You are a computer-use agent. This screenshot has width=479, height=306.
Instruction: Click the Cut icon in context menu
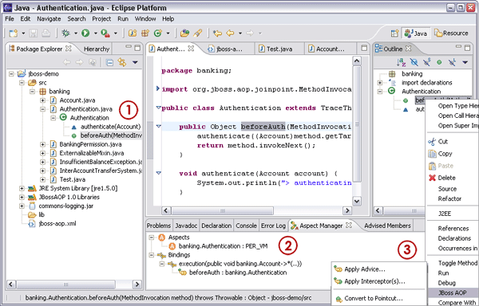(432, 142)
